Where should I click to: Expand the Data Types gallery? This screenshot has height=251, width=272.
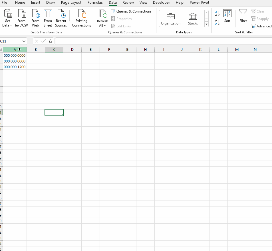206,24
